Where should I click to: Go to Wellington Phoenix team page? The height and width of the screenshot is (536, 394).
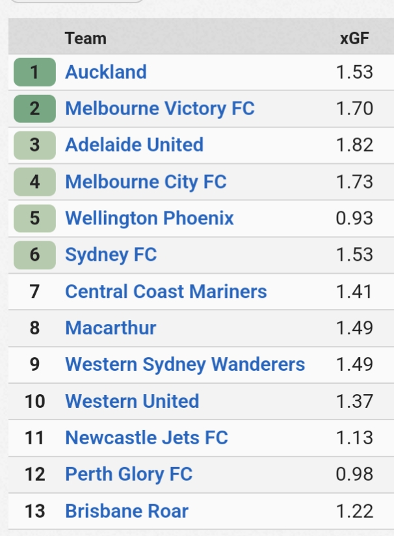click(149, 218)
